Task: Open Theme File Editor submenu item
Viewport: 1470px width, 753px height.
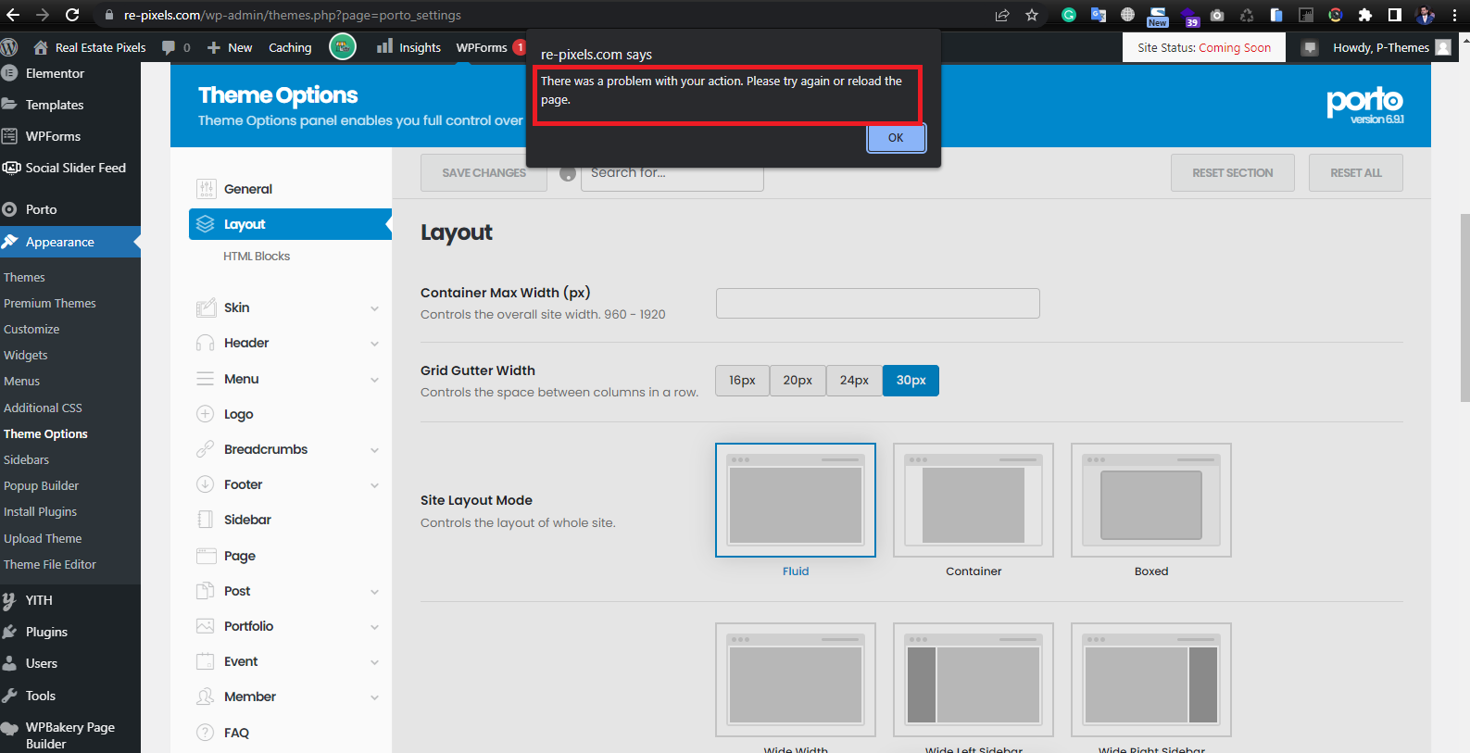Action: tap(50, 564)
